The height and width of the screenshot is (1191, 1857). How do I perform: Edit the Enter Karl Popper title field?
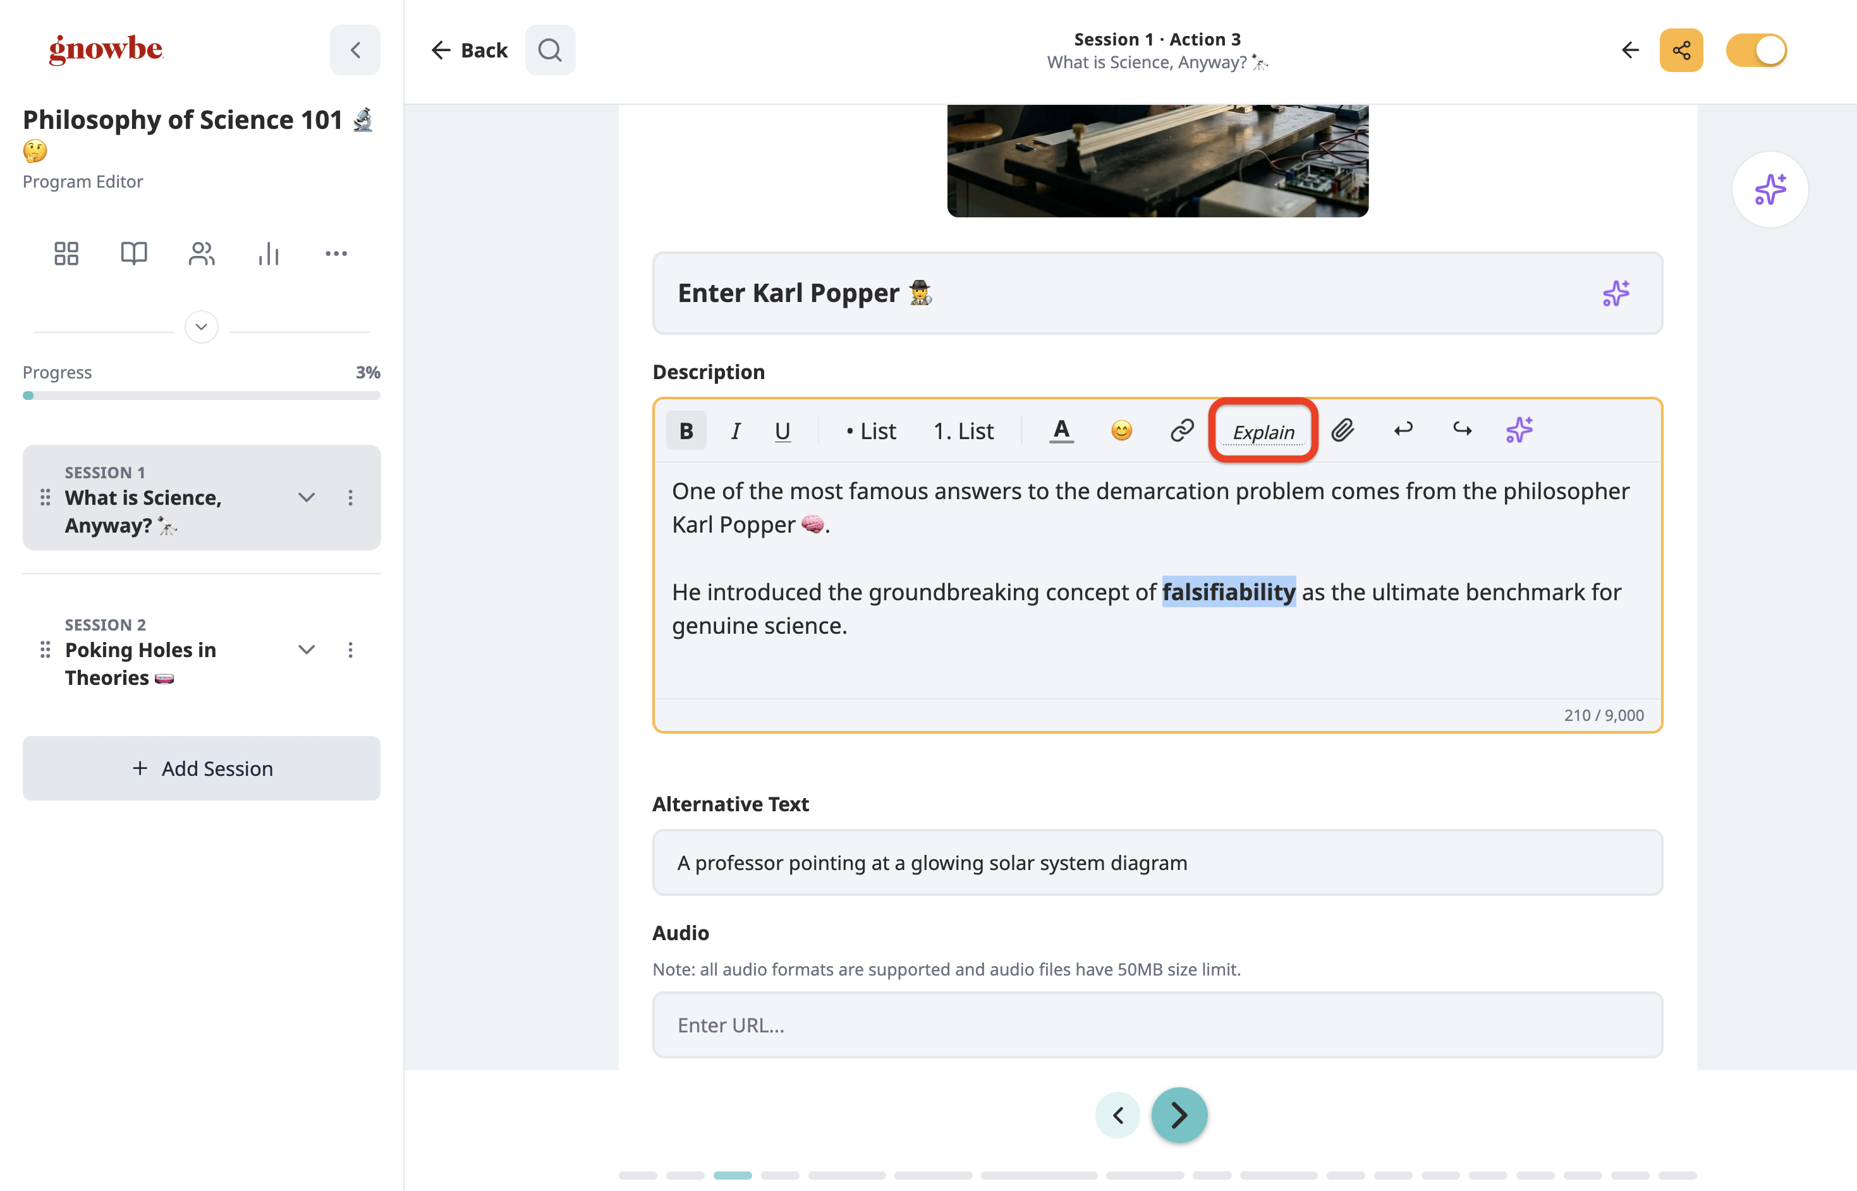tap(1157, 293)
